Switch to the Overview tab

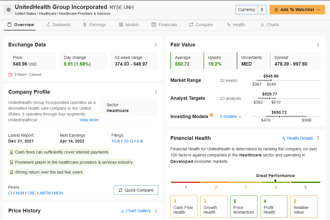21,25
